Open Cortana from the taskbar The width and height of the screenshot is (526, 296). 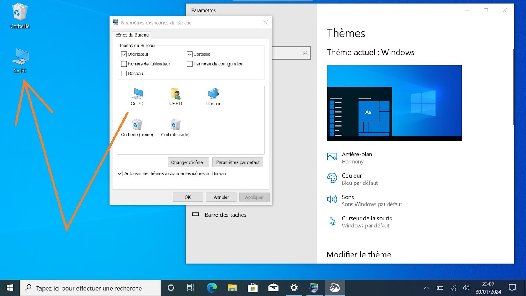[171, 288]
